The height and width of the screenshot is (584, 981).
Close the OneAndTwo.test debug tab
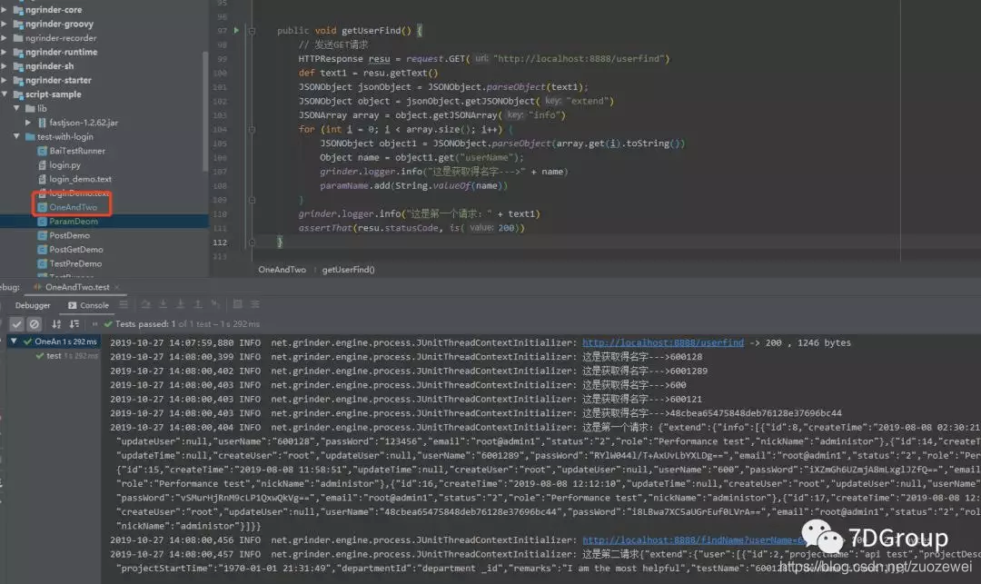click(x=117, y=287)
